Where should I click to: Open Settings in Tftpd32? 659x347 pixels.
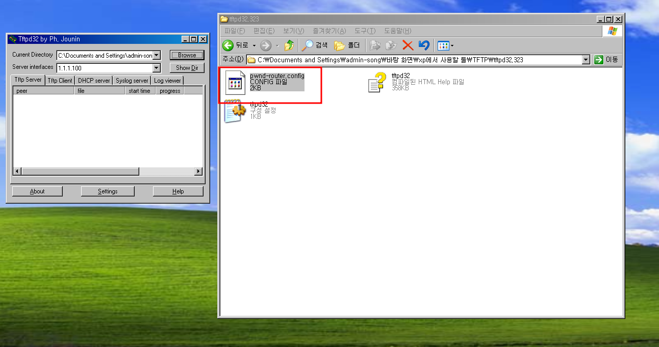108,191
